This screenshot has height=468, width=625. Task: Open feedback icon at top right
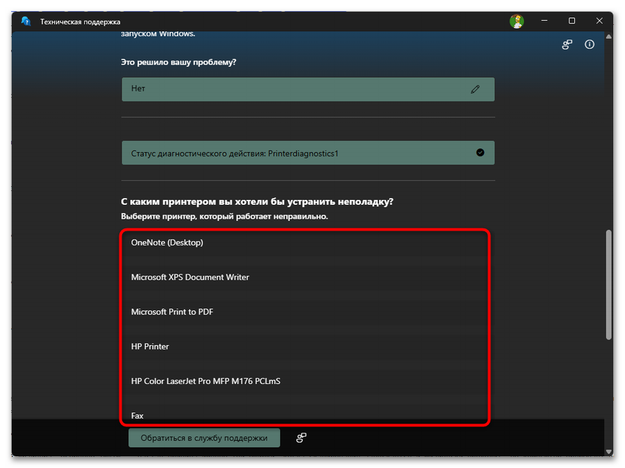pyautogui.click(x=567, y=44)
